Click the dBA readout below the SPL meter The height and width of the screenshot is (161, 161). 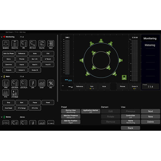pyautogui.click(x=69, y=80)
